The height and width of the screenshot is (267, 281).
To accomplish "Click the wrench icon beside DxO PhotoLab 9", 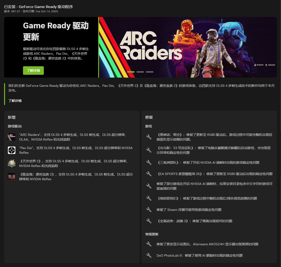I will pos(149,255).
